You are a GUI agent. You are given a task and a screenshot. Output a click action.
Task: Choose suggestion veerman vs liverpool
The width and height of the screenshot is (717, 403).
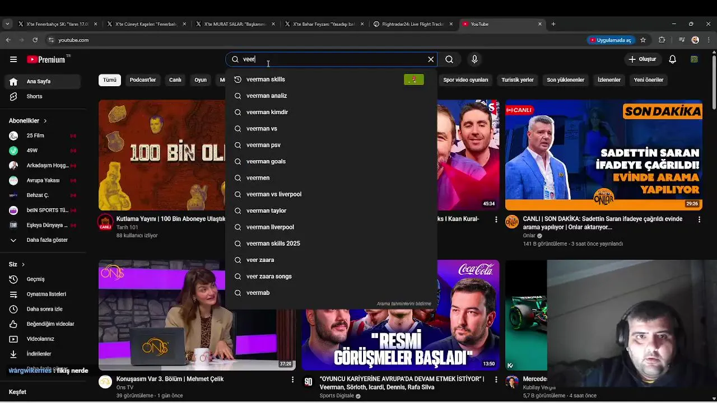click(330, 194)
